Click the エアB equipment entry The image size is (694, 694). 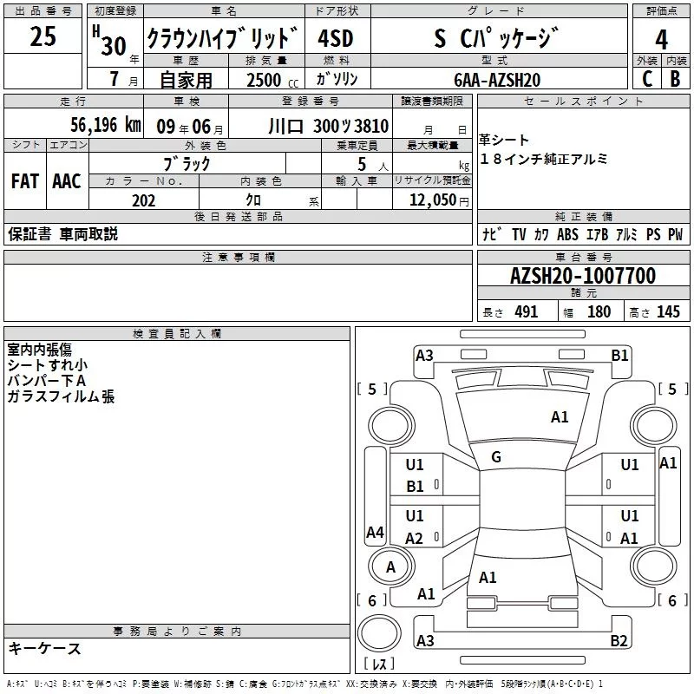pos(598,234)
